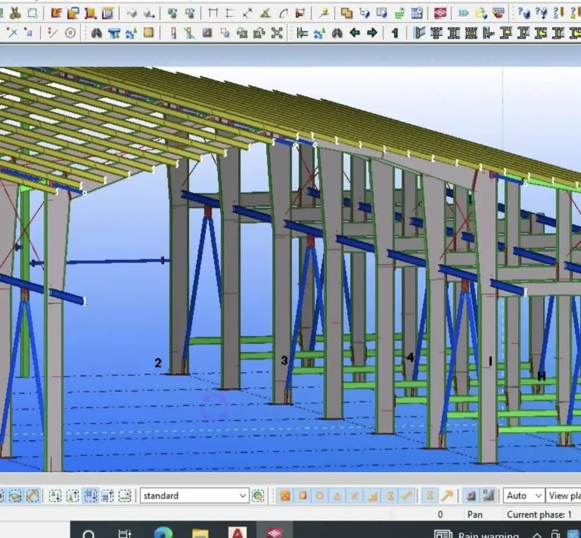Image resolution: width=581 pixels, height=538 pixels.
Task: Click the red pattern icon in top toolbar
Action: click(x=440, y=13)
